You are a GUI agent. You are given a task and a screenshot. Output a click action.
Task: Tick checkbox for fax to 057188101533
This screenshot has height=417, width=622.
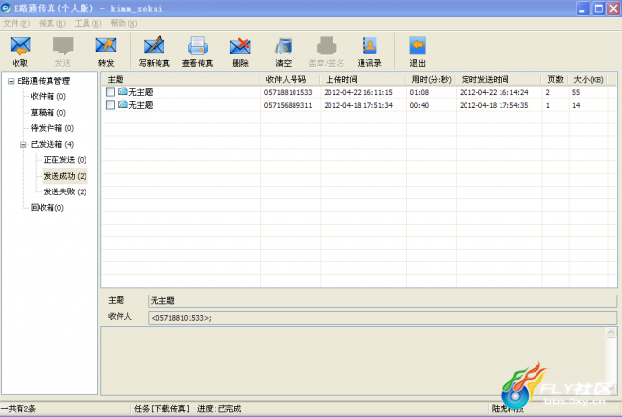pyautogui.click(x=110, y=92)
